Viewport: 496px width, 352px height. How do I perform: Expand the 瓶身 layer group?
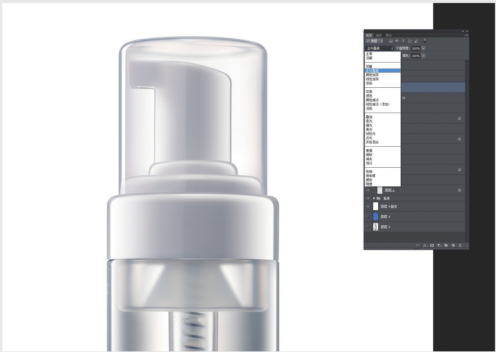click(x=374, y=198)
